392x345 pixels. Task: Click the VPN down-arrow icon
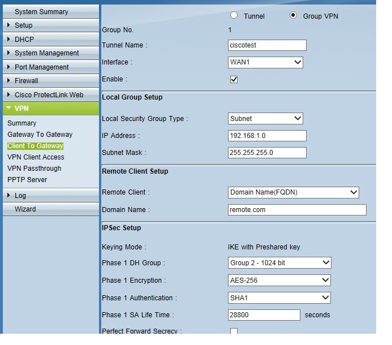pos(8,108)
